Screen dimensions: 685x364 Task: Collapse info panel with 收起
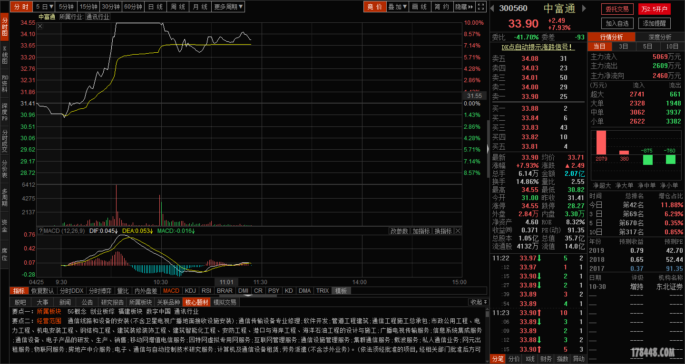[x=479, y=302]
